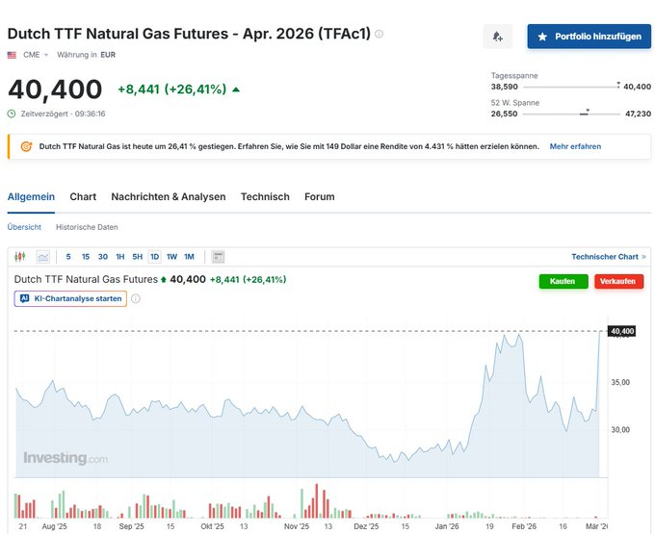Open the Historische Daten sub-tab
This screenshot has height=534, width=655.
87,227
